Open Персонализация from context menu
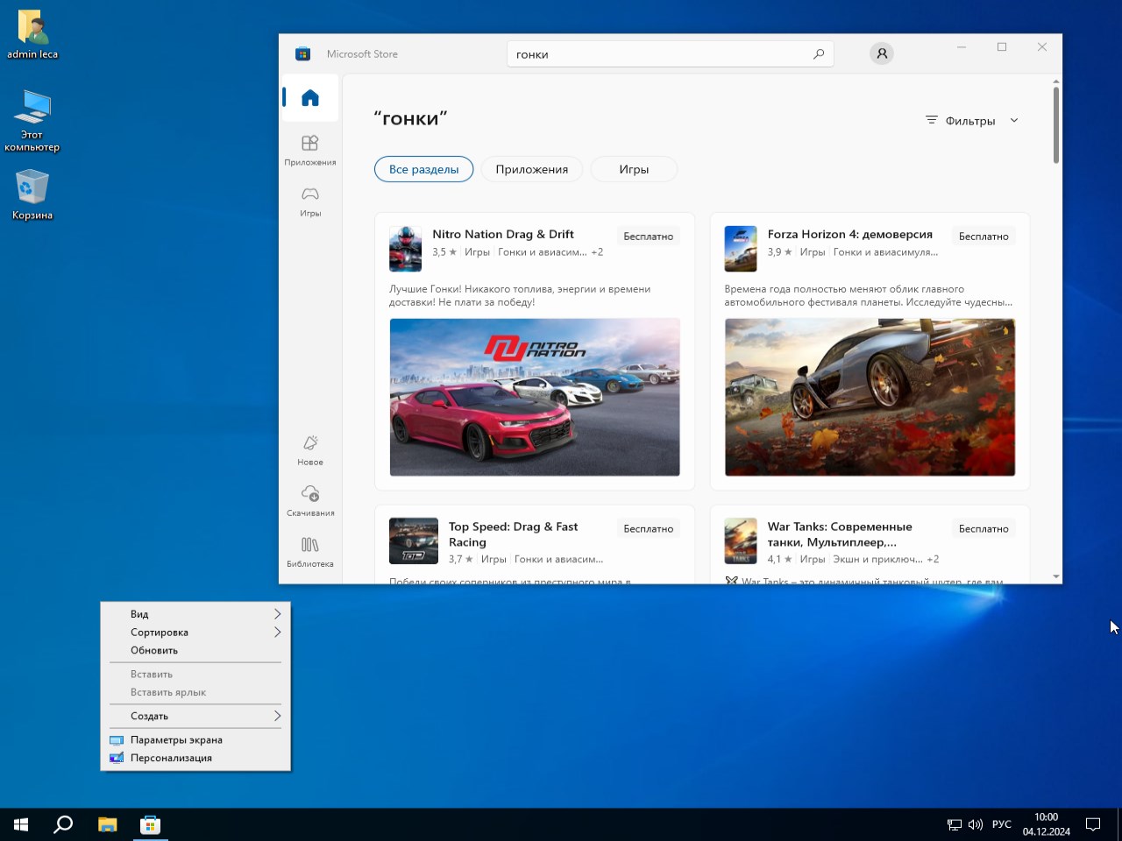 [171, 759]
